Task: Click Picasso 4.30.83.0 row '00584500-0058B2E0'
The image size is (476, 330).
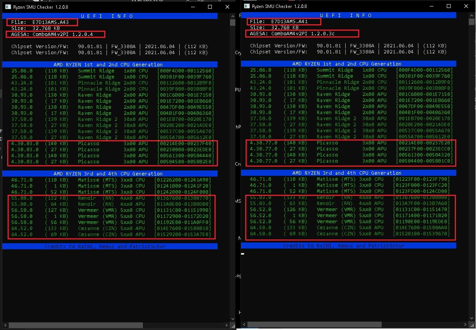Action: pos(113,161)
